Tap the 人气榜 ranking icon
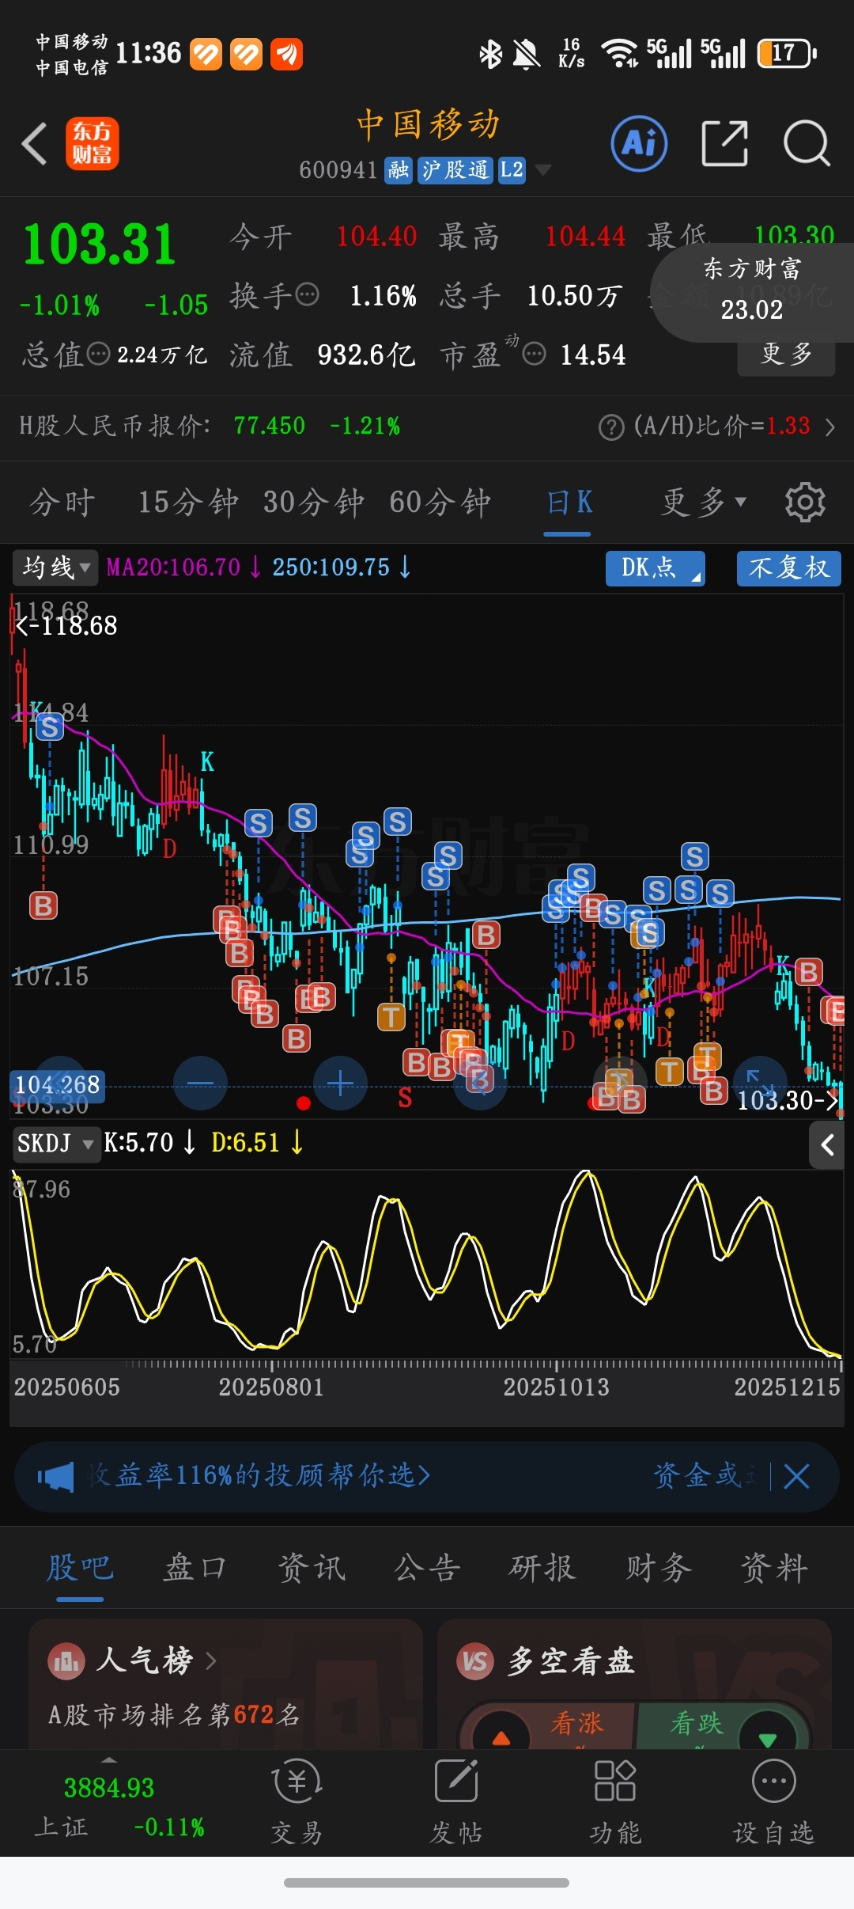Image resolution: width=854 pixels, height=1909 pixels. (66, 1660)
